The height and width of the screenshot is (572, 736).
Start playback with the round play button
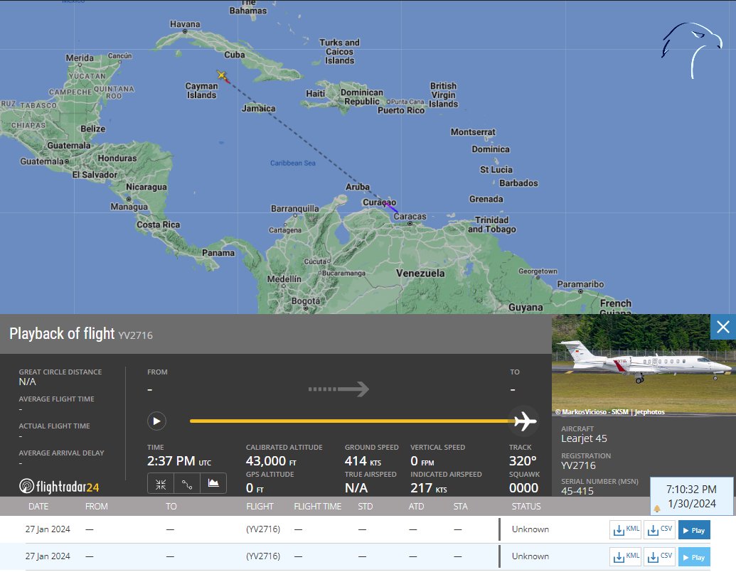[156, 421]
